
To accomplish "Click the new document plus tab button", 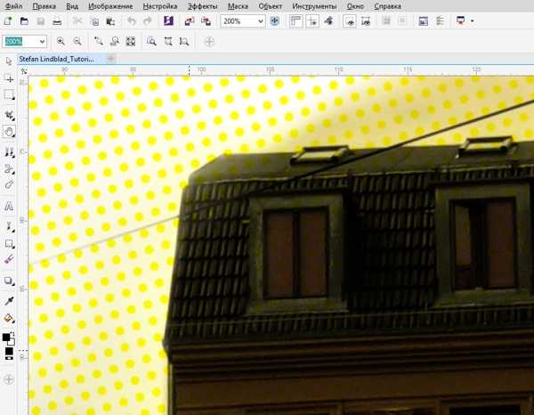I will [110, 59].
